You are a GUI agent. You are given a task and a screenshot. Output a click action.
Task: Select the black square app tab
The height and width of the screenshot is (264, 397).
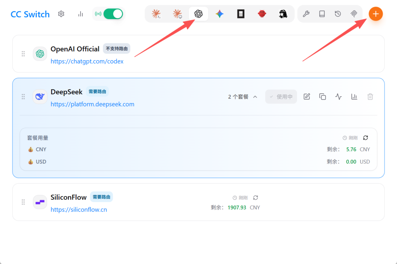click(241, 14)
